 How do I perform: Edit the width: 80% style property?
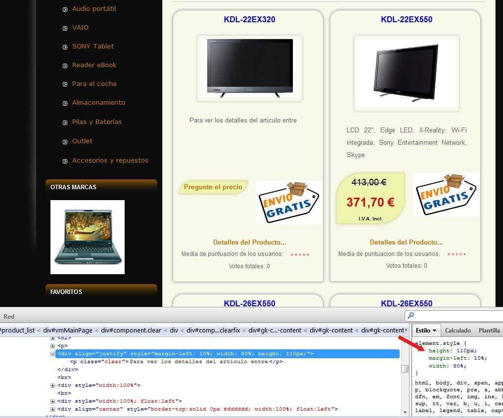click(448, 366)
